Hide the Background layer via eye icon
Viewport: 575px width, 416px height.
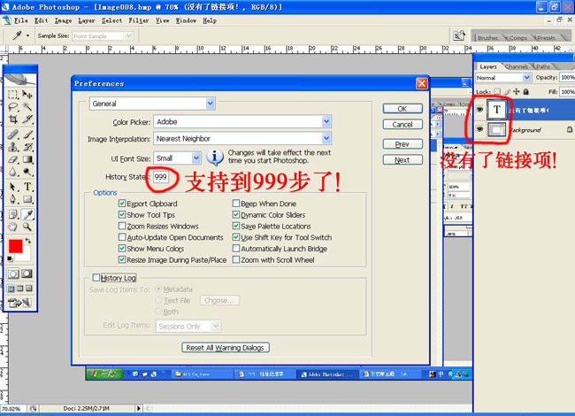tap(479, 129)
